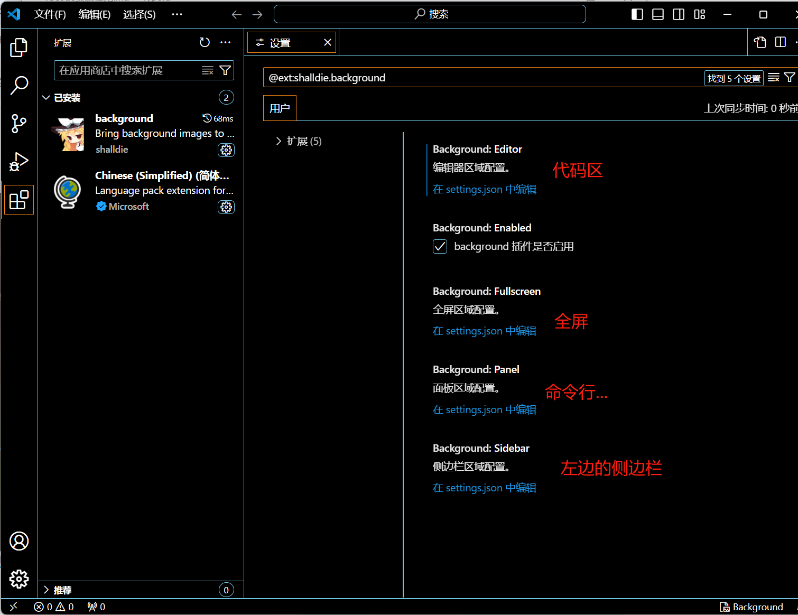Open the Edit menu
The height and width of the screenshot is (615, 798).
point(95,14)
